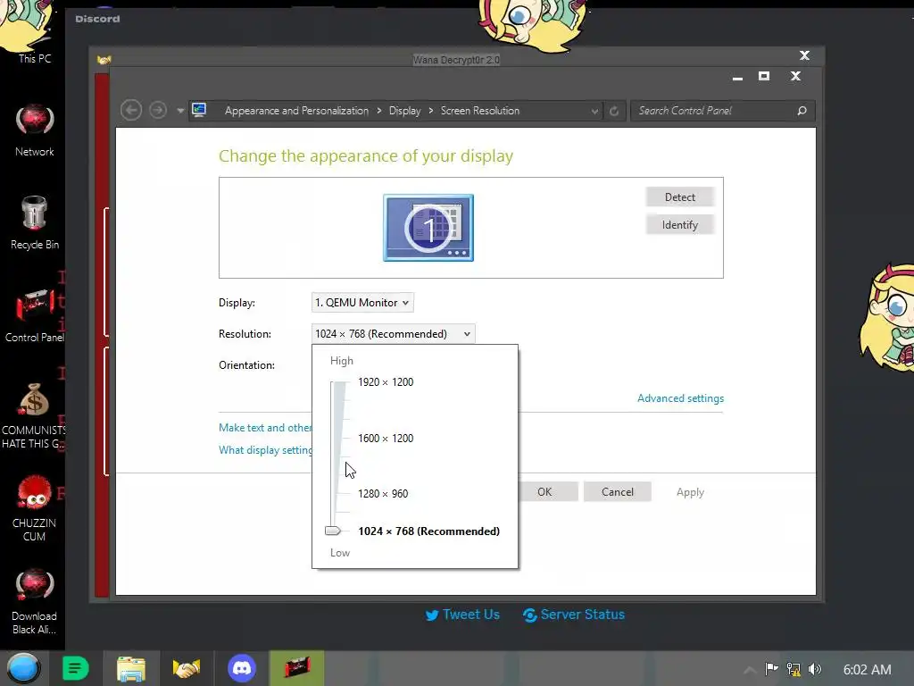Open the handshake Wana Decrypt0r taskbar icon
The height and width of the screenshot is (686, 914).
[187, 668]
